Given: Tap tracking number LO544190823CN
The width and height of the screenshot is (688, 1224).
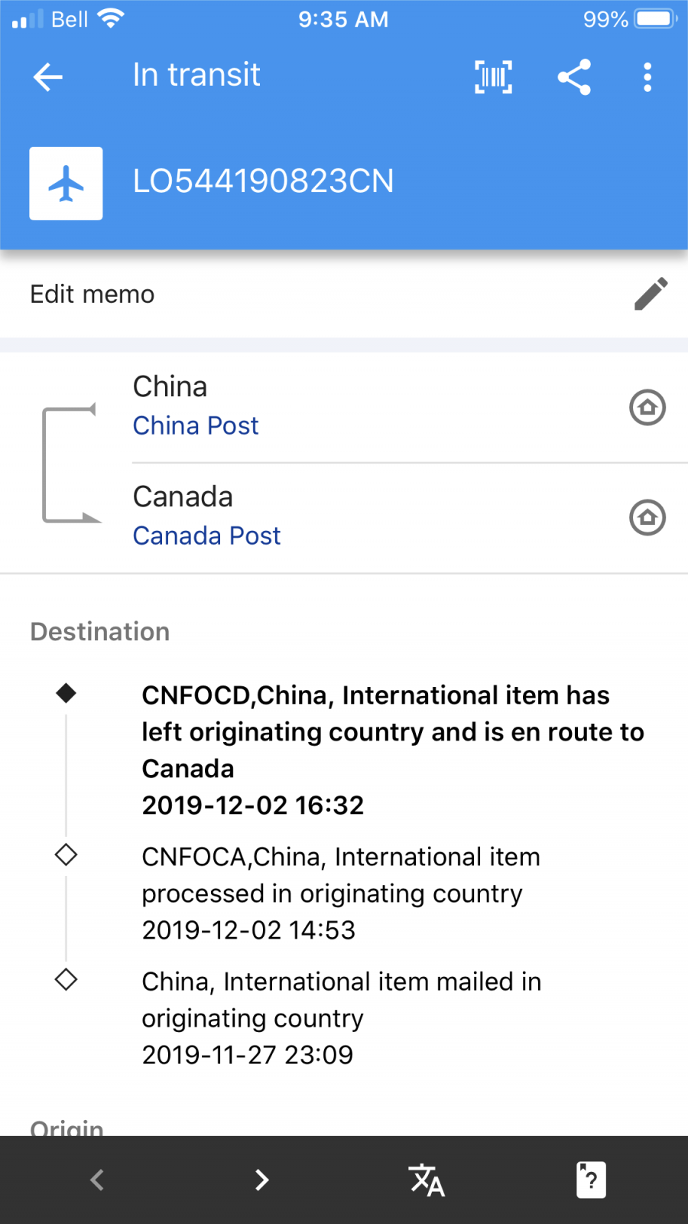Looking at the screenshot, I should 263,182.
